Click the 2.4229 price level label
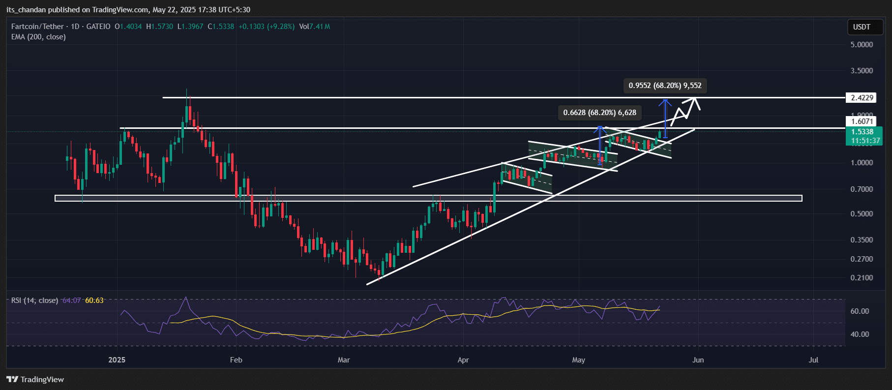 click(x=862, y=97)
